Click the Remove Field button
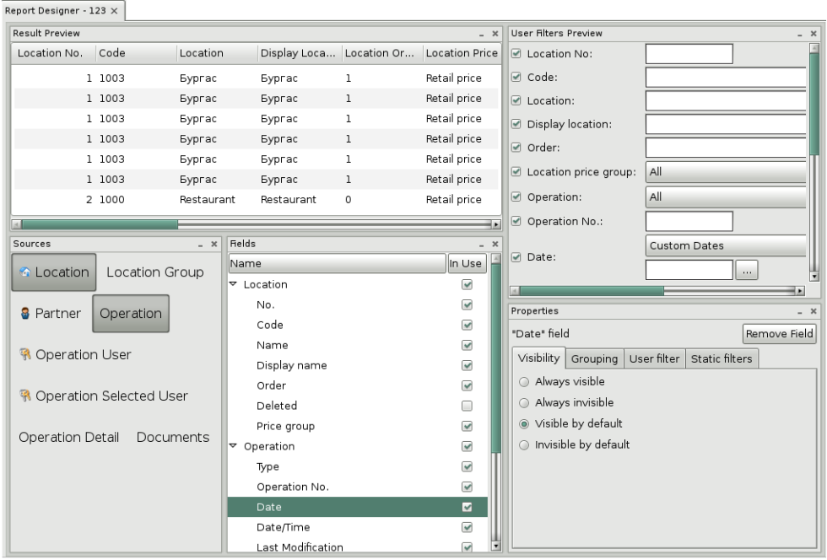This screenshot has width=827, height=560. (x=779, y=334)
